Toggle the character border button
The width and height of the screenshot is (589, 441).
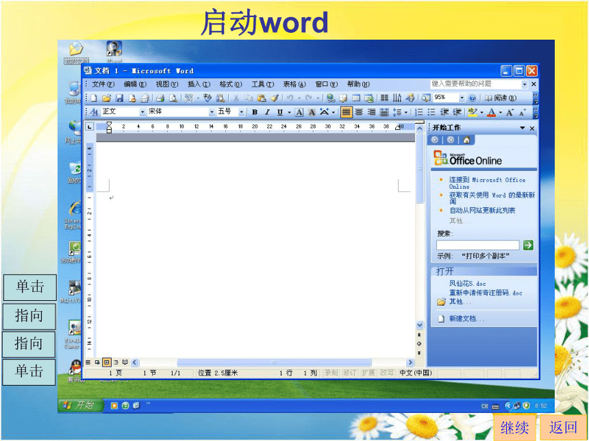click(x=299, y=112)
